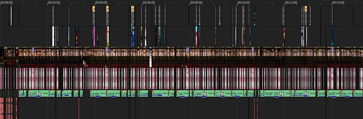This screenshot has height=119, width=363.
Task: Click the dots button on the Super clip
Action: (165, 94)
